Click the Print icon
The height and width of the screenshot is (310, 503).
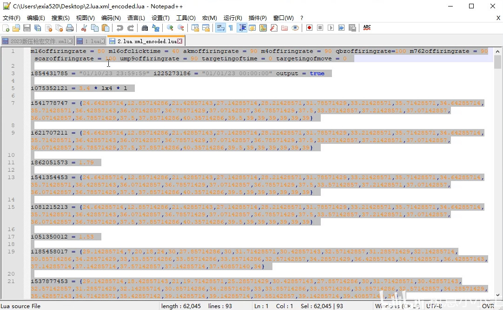(70, 28)
